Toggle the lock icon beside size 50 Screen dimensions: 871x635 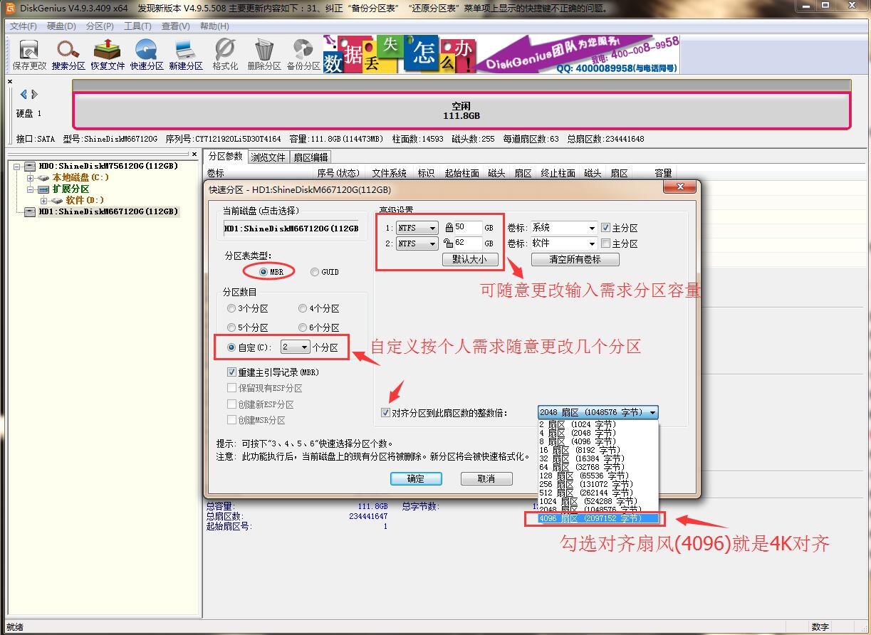[x=449, y=228]
